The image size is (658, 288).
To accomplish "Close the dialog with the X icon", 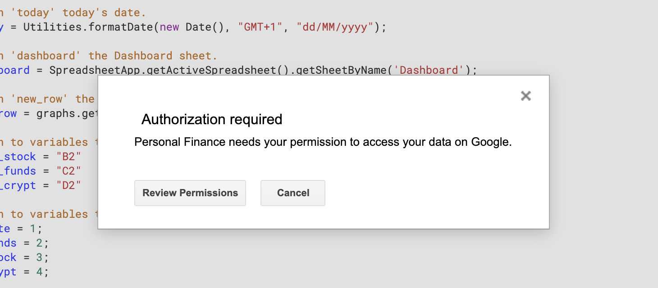I will coord(525,95).
